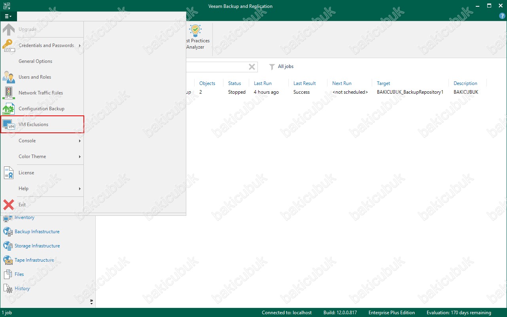Sort by Status column header
The height and width of the screenshot is (317, 507).
coord(235,83)
